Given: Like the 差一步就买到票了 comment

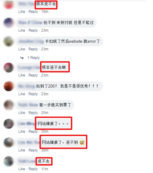Looking at the screenshot, I should [x=22, y=113].
